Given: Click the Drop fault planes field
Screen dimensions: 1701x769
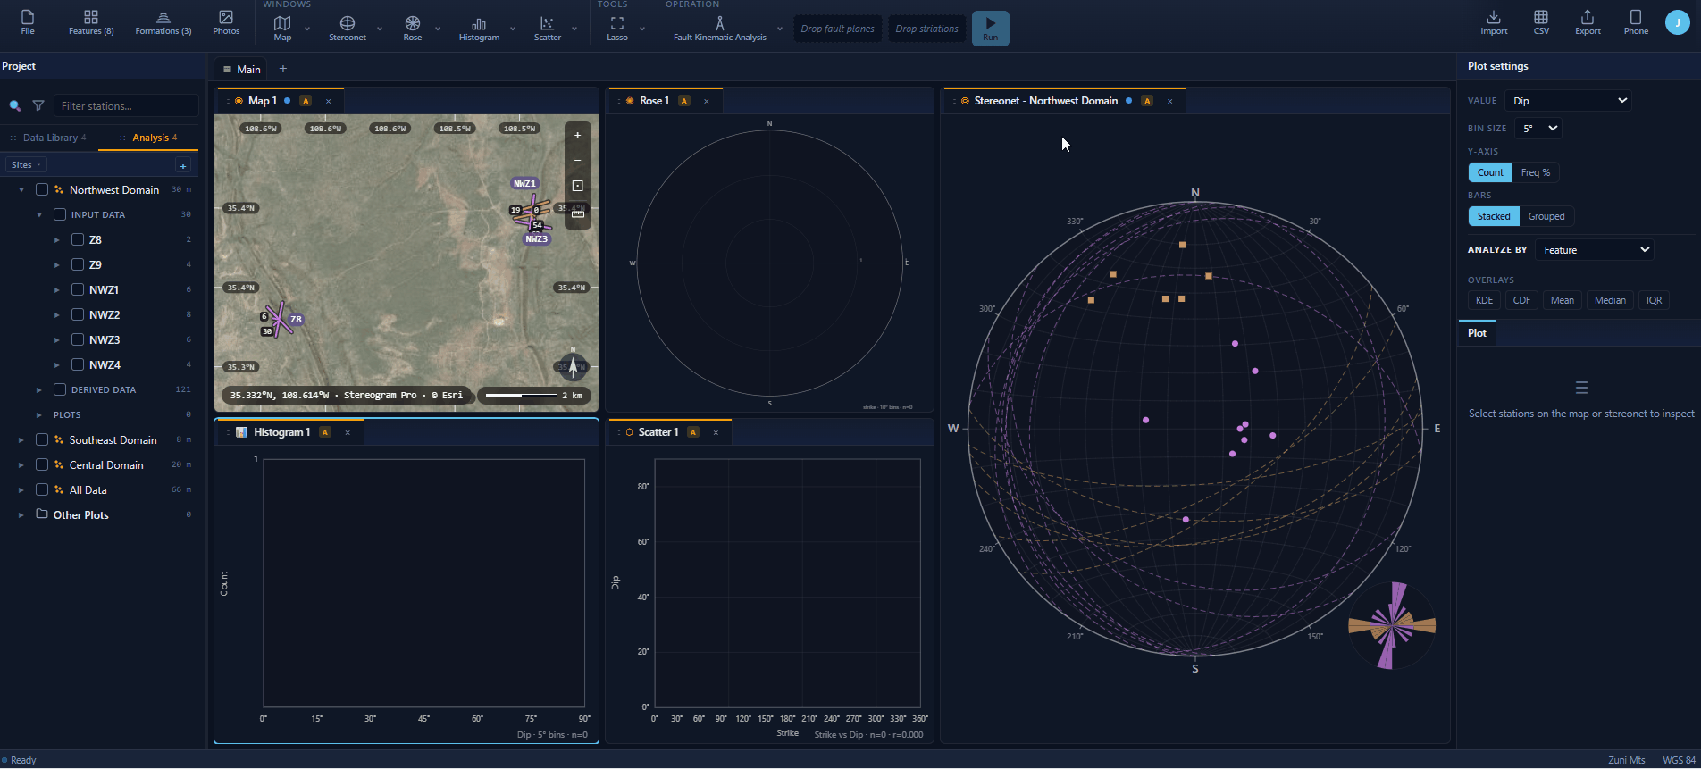Looking at the screenshot, I should coord(837,29).
